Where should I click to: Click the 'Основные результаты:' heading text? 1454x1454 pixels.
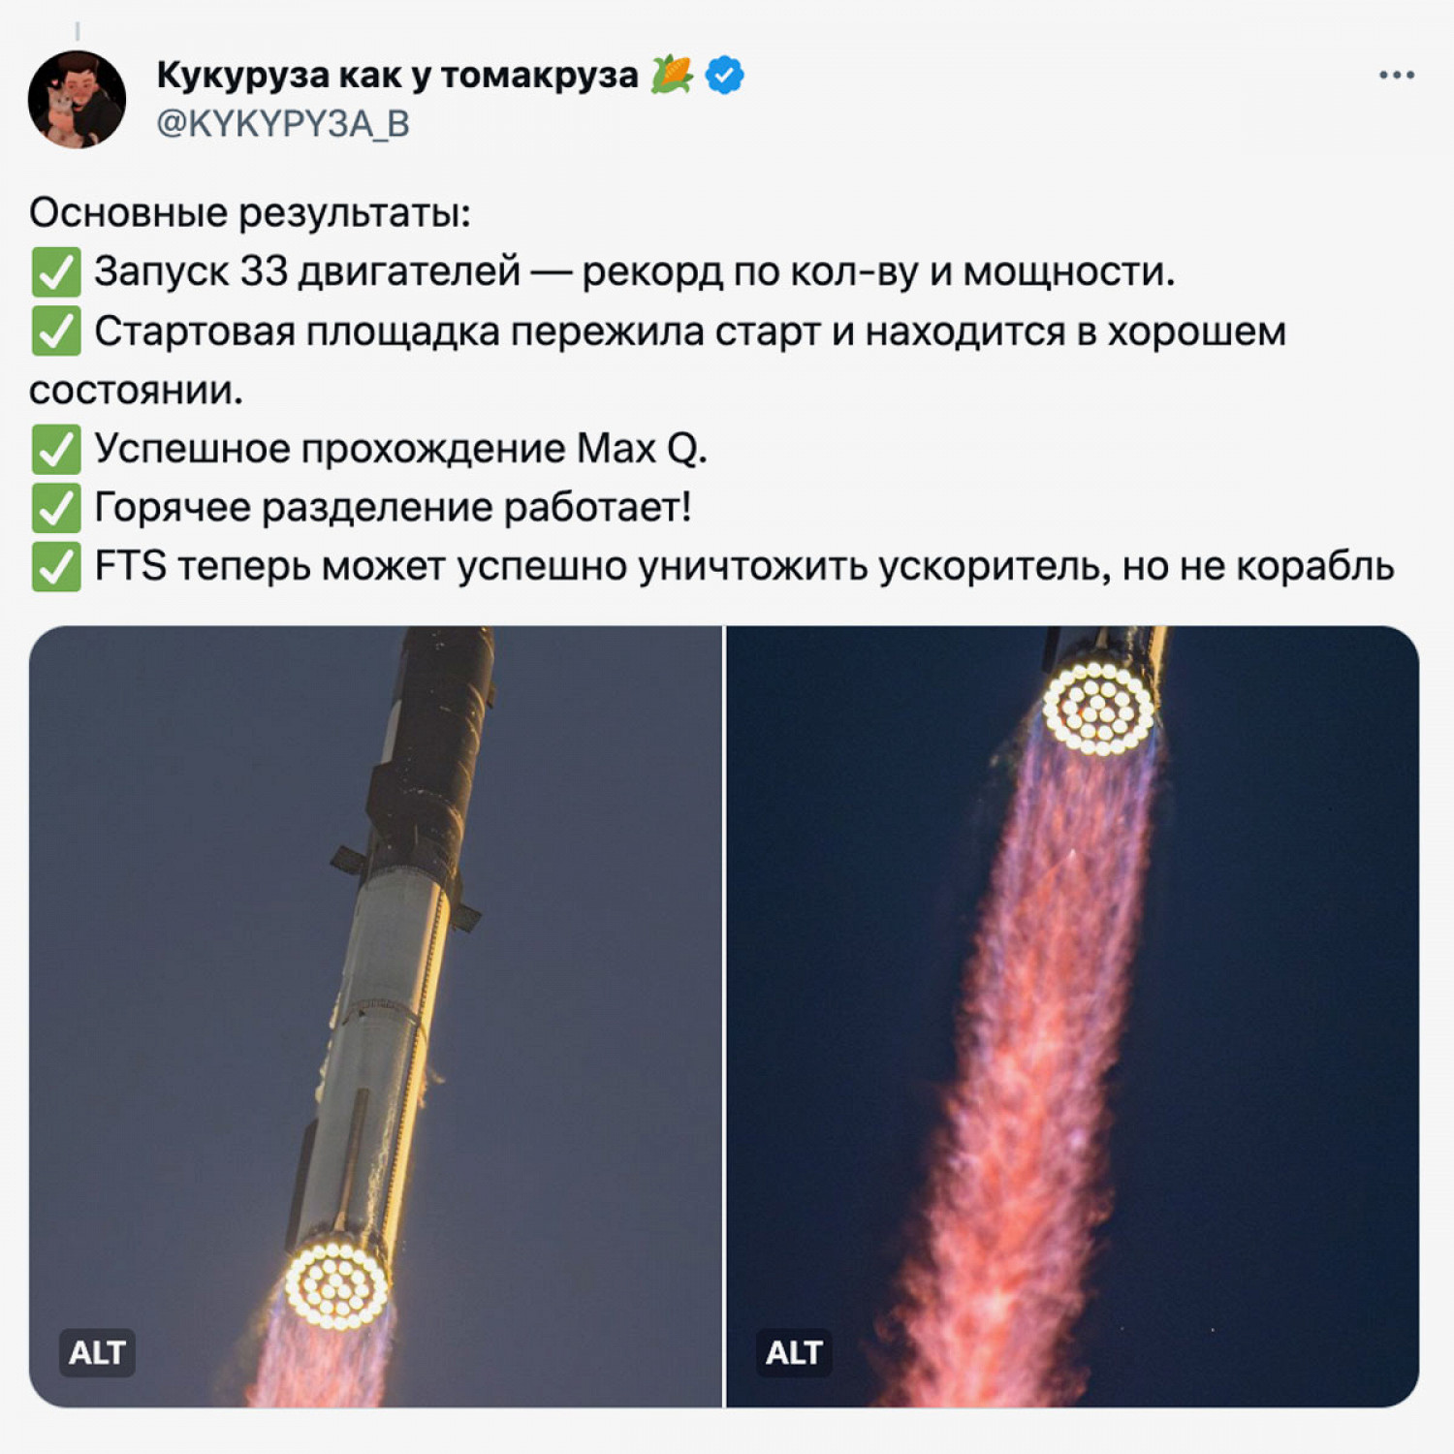[x=250, y=213]
